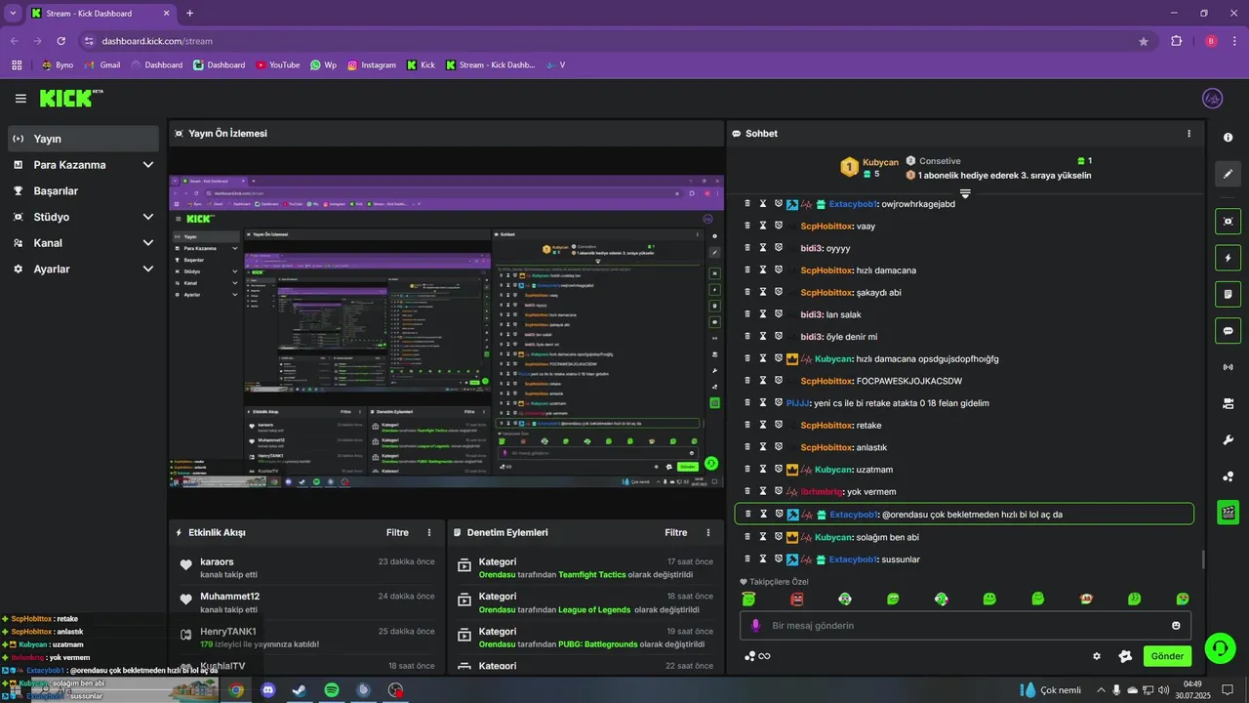Image resolution: width=1249 pixels, height=703 pixels.
Task: Delete the 'ScpHobittox: vaay' message with trash icon
Action: point(747,226)
